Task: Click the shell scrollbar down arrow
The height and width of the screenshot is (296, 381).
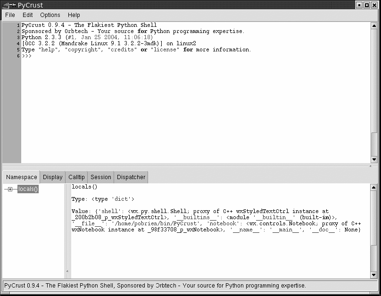Action: pos(374,160)
